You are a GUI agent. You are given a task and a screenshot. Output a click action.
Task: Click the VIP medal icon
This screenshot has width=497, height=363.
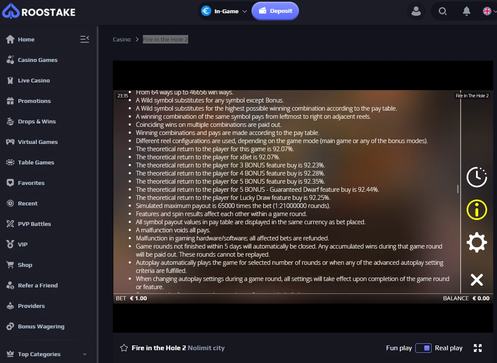click(x=10, y=244)
